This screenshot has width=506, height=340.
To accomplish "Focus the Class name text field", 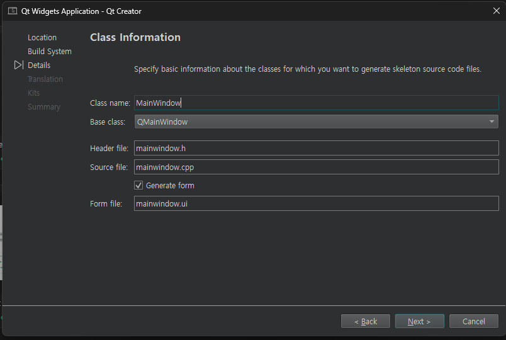I will click(316, 103).
